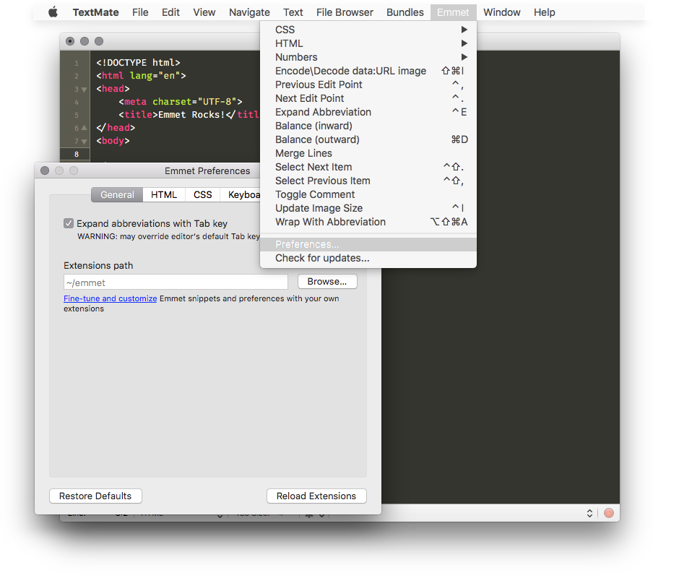This screenshot has width=679, height=578.
Task: Open the Help menu
Action: (545, 12)
